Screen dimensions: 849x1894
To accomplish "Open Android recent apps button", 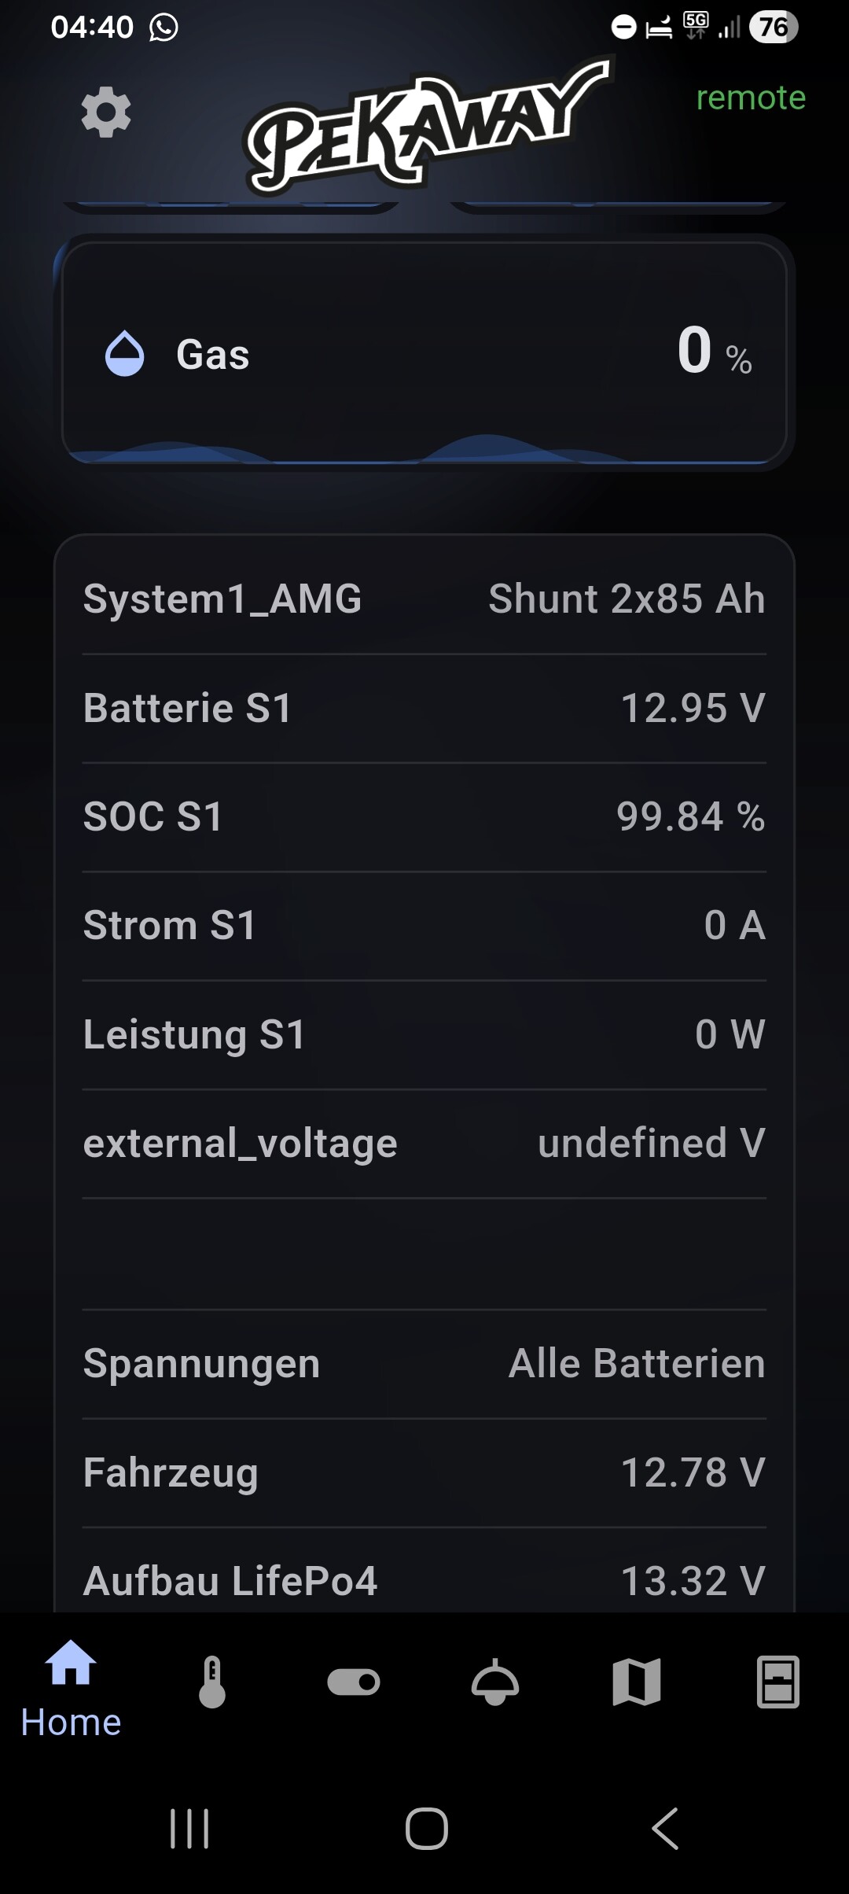I will 189,1829.
